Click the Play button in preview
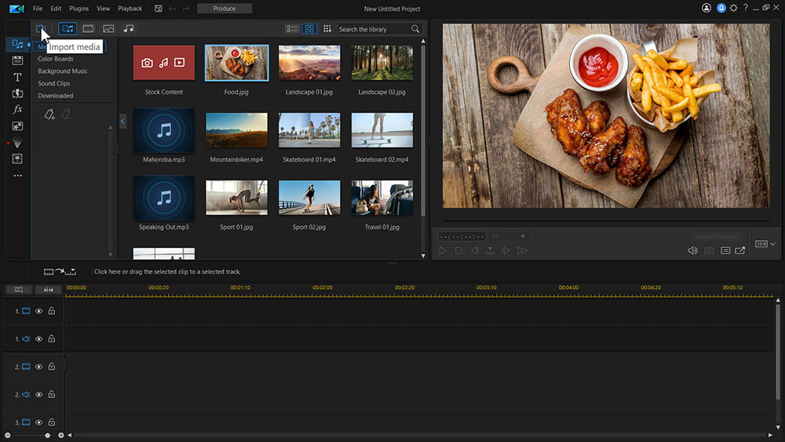The image size is (785, 442). (x=443, y=250)
